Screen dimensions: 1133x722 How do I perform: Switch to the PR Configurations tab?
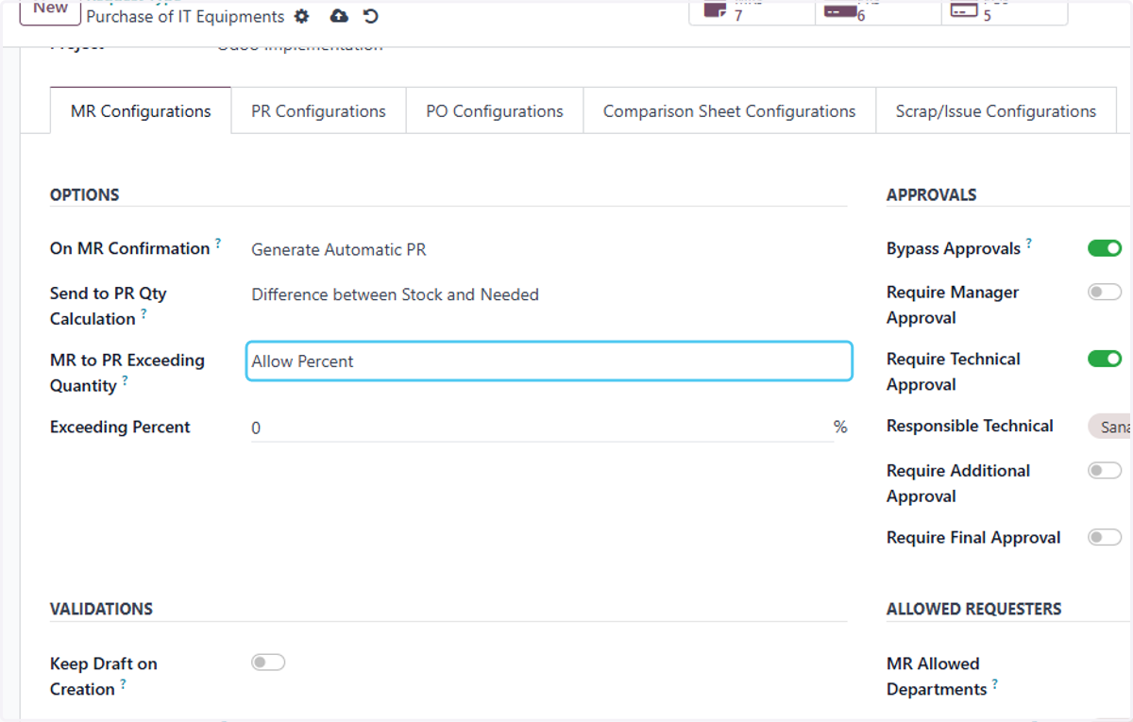click(x=318, y=110)
